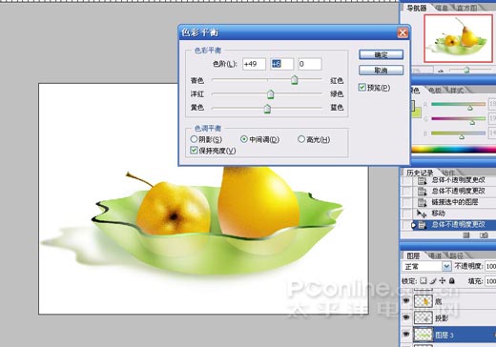
Task: Click the third 色阶 input field showing 0
Action: (x=310, y=64)
